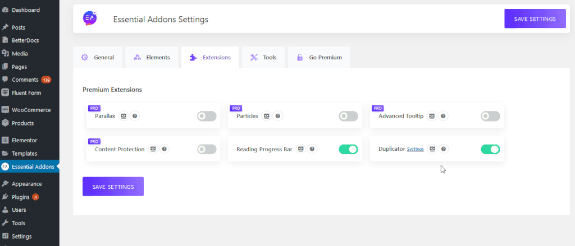Open the Content Protection help question icon
Viewport: 575px width, 246px height.
[x=165, y=149]
